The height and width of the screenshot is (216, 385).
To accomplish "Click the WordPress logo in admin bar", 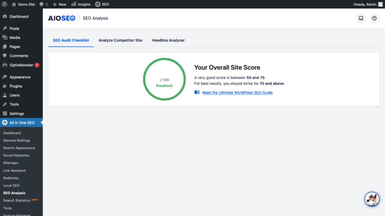I will pyautogui.click(x=5, y=4).
